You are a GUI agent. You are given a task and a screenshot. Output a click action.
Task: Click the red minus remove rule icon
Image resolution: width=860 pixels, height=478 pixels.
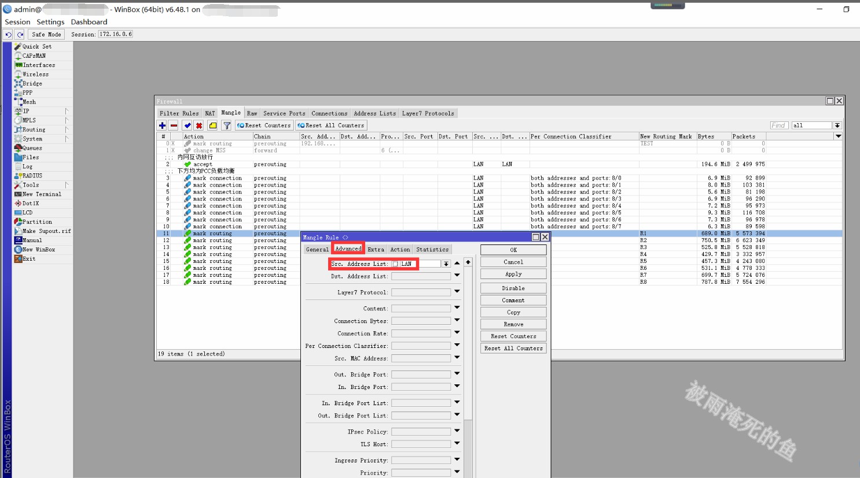pyautogui.click(x=174, y=125)
